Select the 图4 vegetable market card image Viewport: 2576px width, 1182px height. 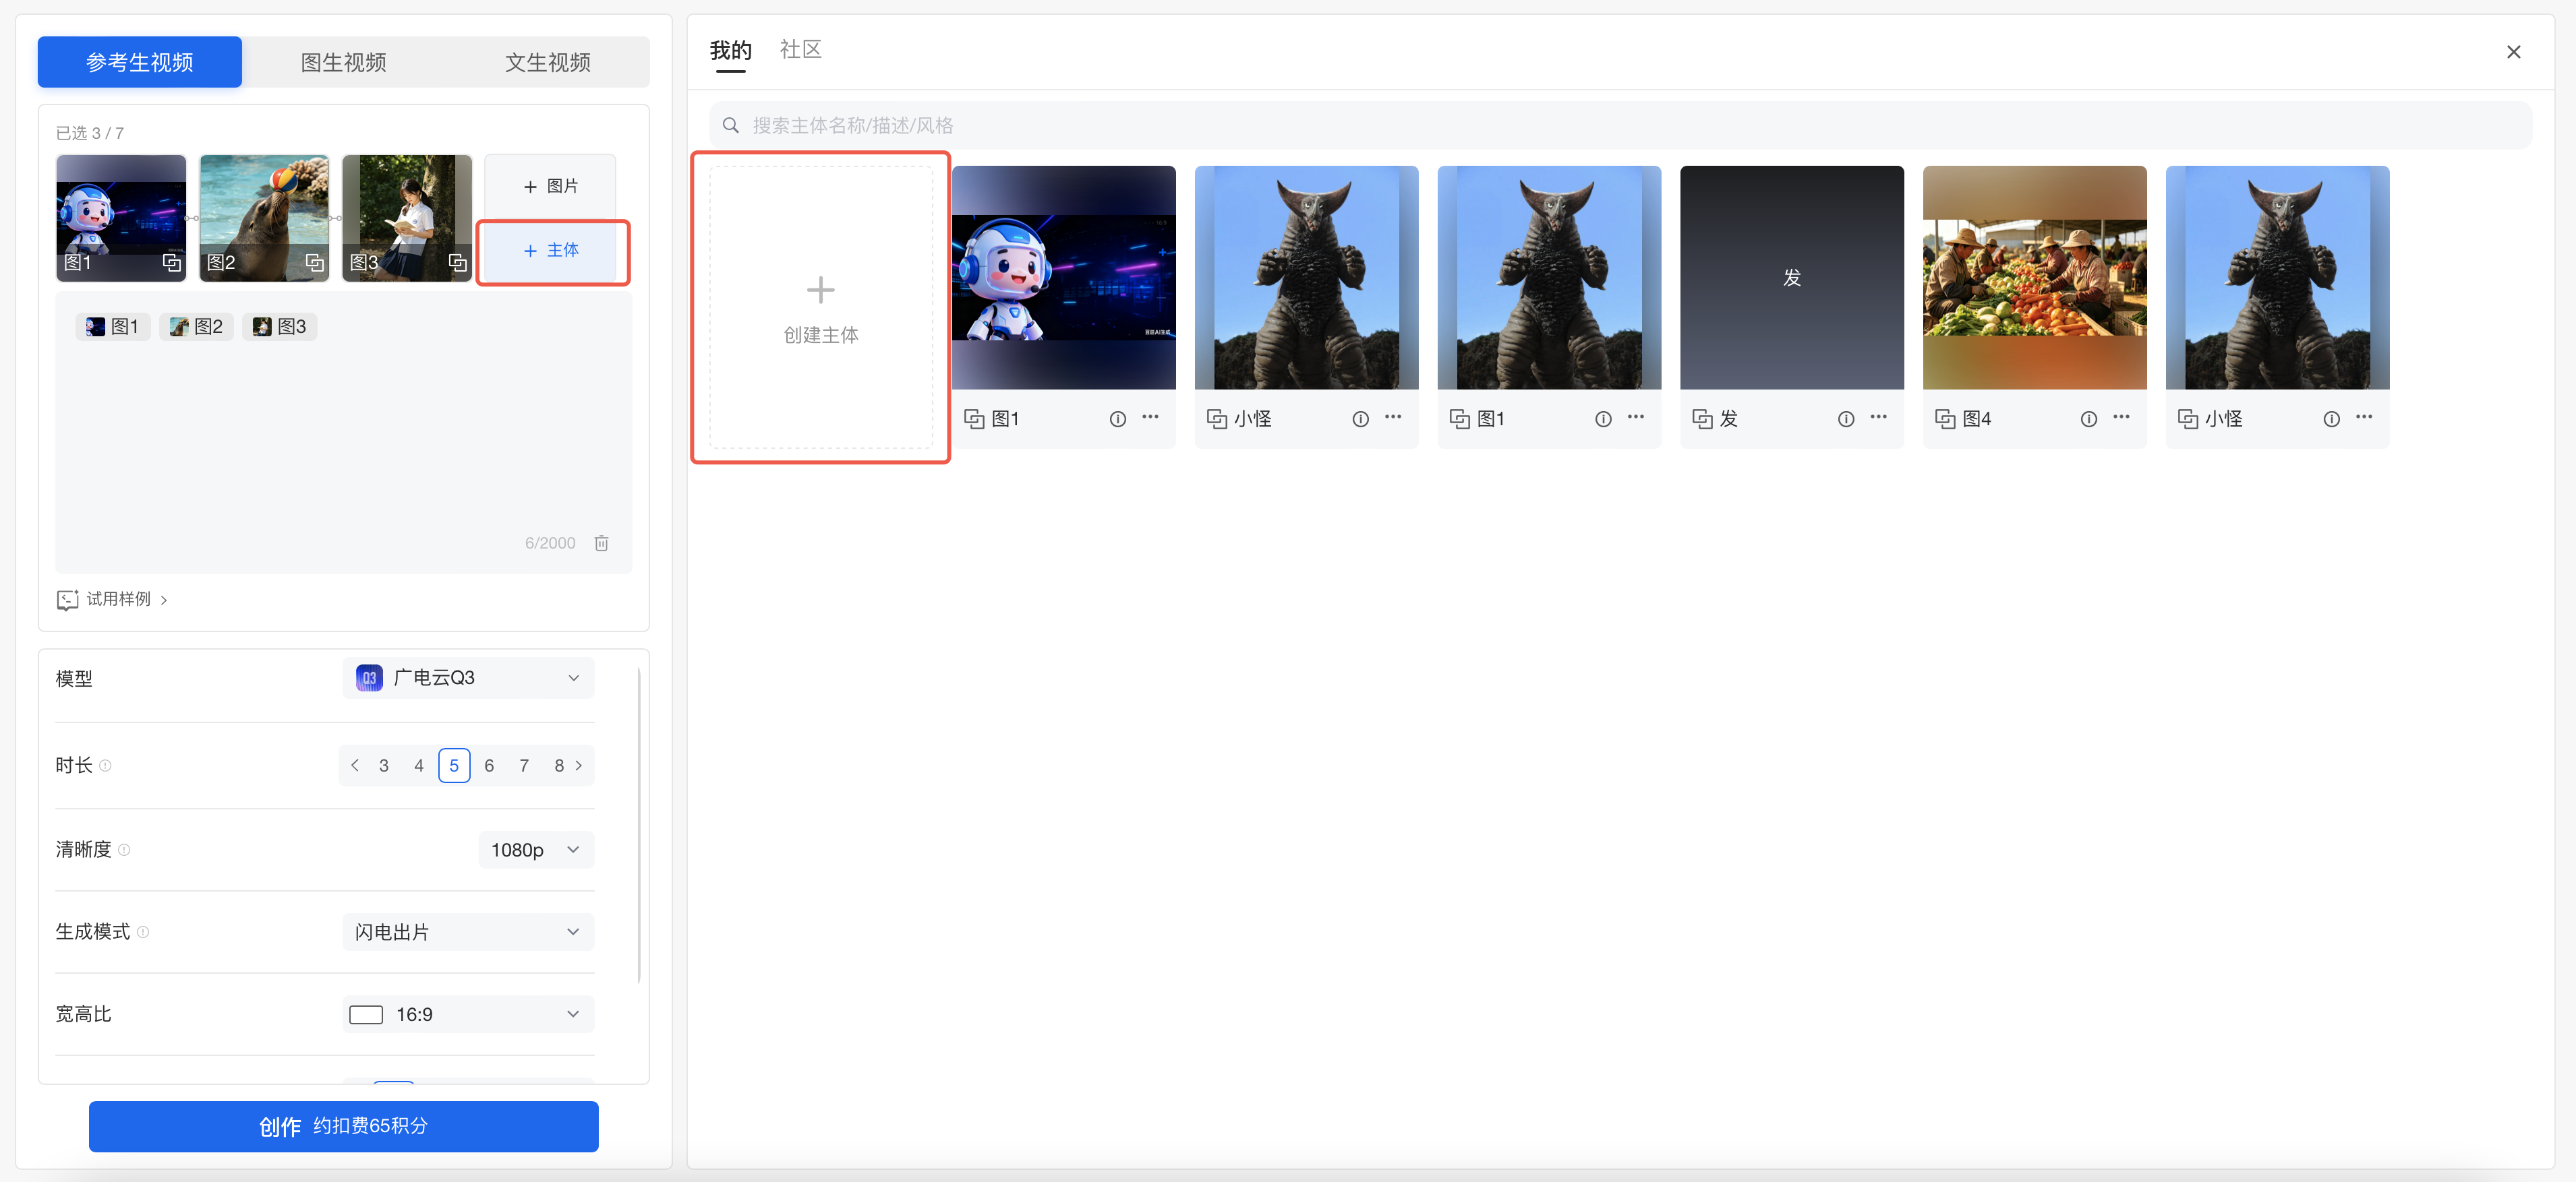(2035, 278)
